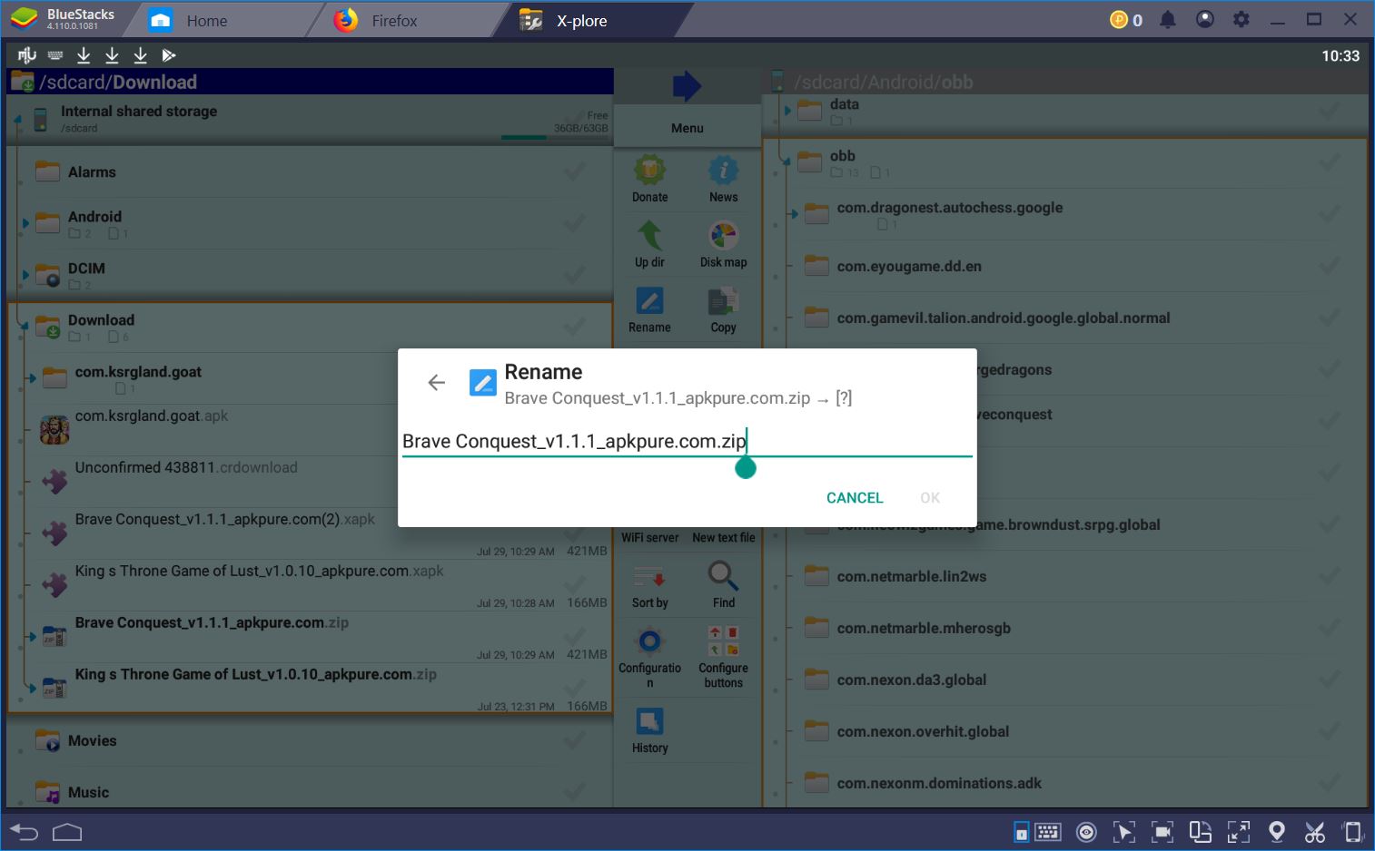Open the keyboard controls icon
The height and width of the screenshot is (851, 1375).
tap(1047, 832)
